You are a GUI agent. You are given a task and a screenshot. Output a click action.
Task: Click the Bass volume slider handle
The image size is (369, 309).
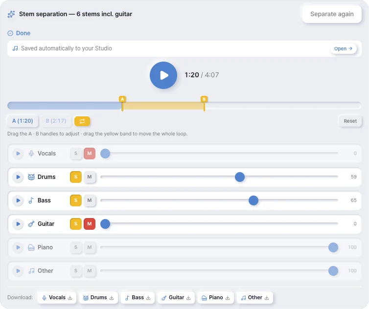tap(254, 200)
